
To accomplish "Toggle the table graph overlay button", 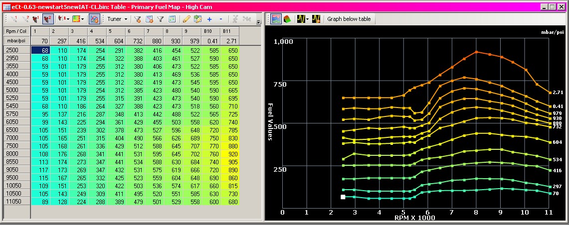I will (x=94, y=19).
